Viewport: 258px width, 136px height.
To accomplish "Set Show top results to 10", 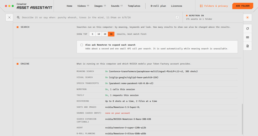I will point(99,34).
